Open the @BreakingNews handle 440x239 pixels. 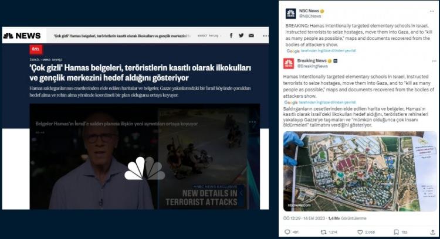pos(312,66)
